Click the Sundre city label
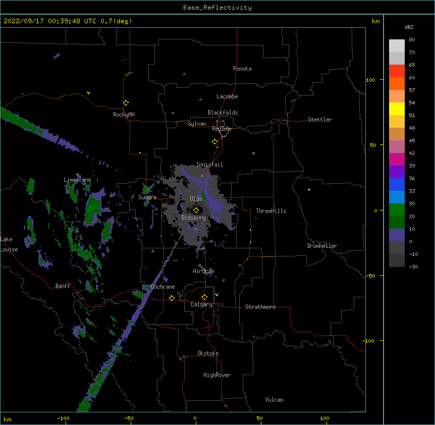The width and height of the screenshot is (435, 425). coord(147,197)
